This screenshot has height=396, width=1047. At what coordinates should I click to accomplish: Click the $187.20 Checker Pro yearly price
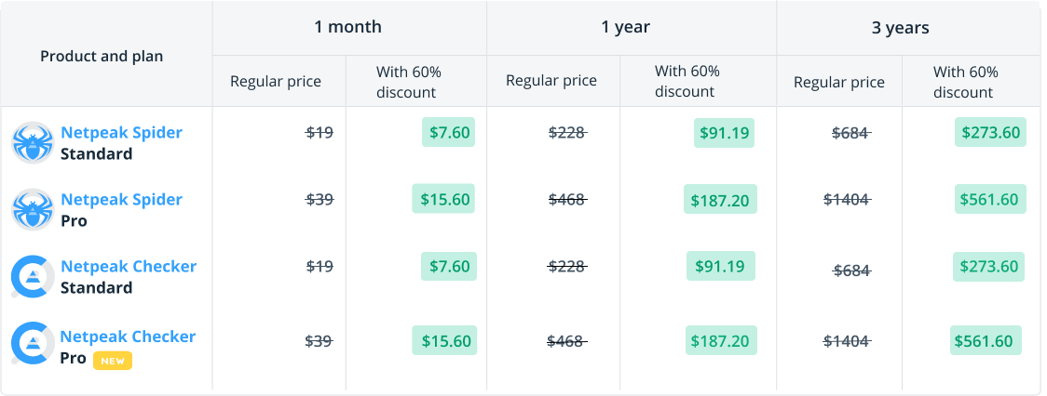(721, 340)
